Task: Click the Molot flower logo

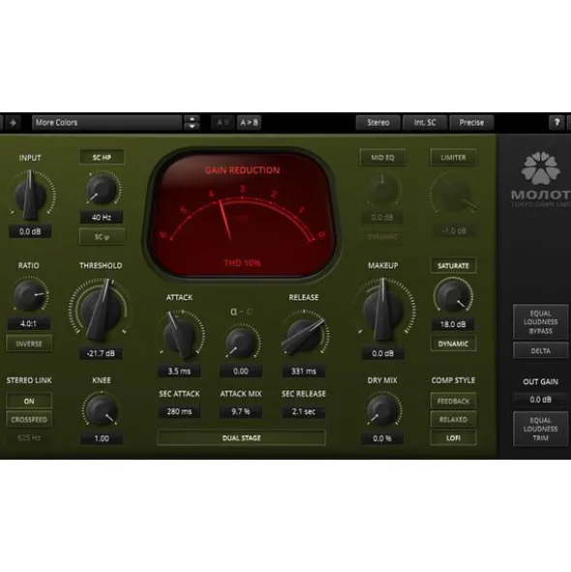Action: click(540, 168)
